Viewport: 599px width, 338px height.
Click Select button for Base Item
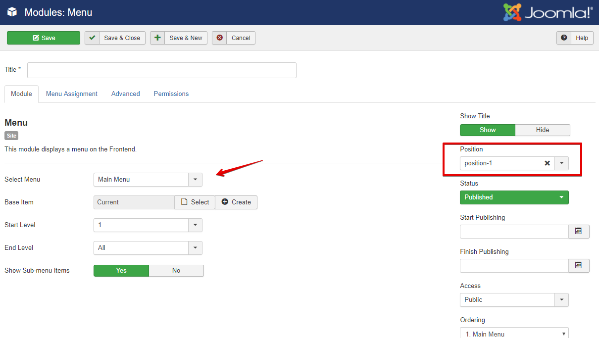[195, 202]
